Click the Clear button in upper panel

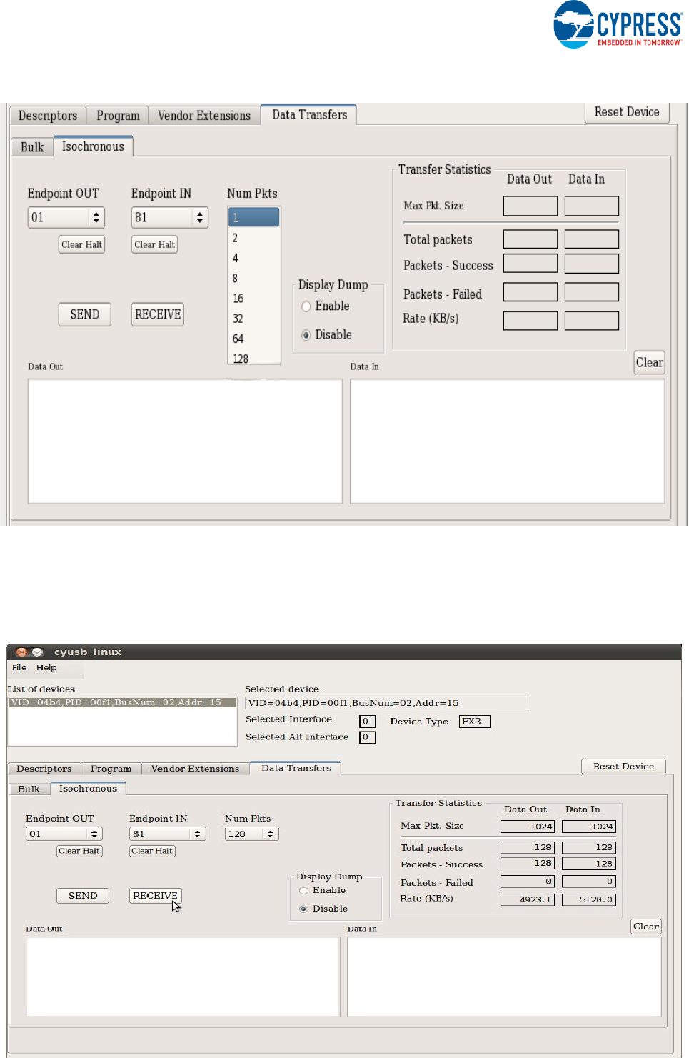(650, 362)
